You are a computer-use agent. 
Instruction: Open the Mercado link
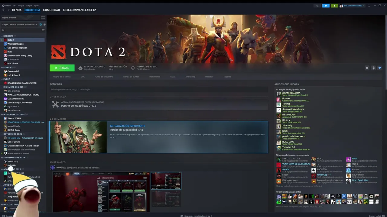pos(209,77)
